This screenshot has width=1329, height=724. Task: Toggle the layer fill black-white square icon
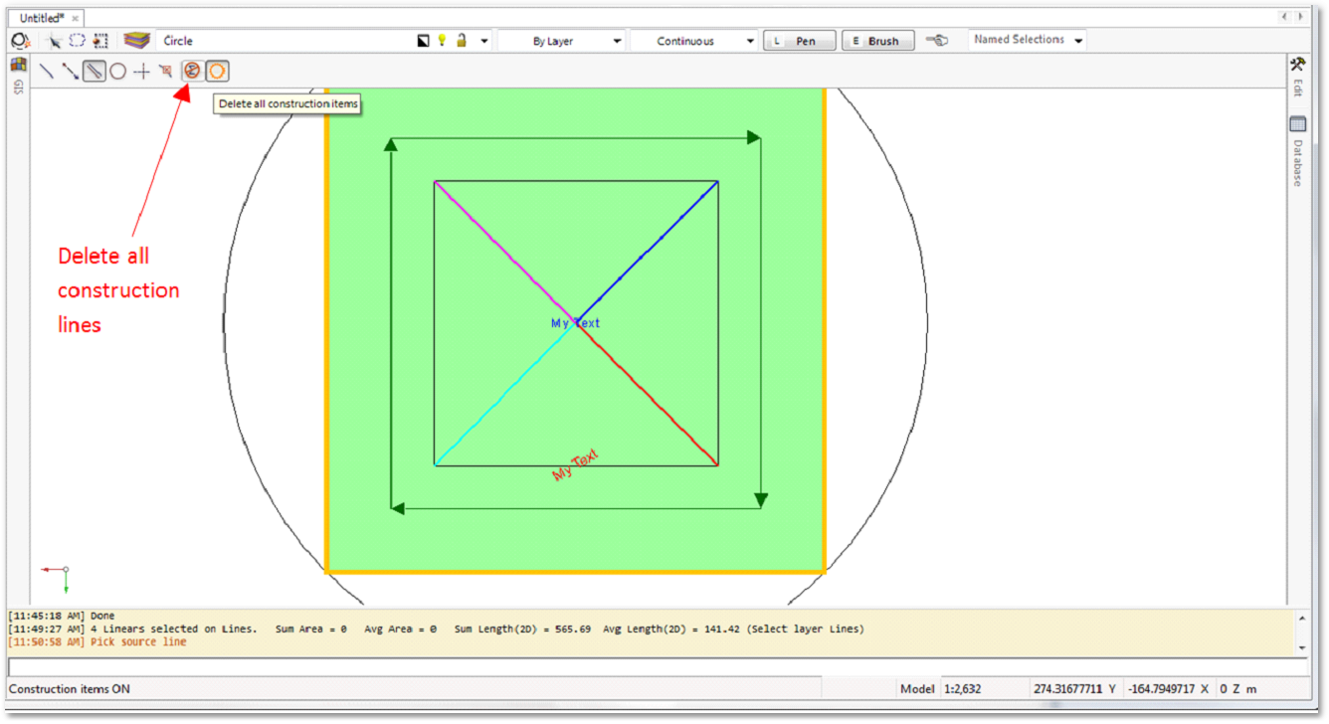(423, 41)
